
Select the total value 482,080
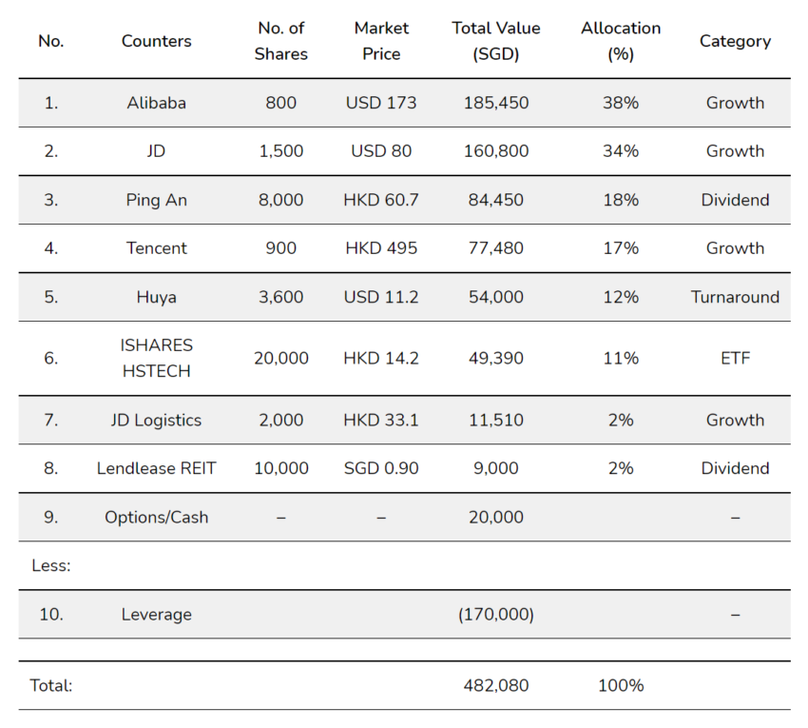pyautogui.click(x=495, y=686)
